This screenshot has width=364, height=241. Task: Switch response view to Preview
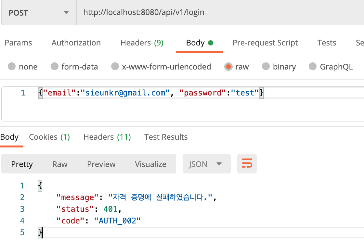click(x=101, y=164)
